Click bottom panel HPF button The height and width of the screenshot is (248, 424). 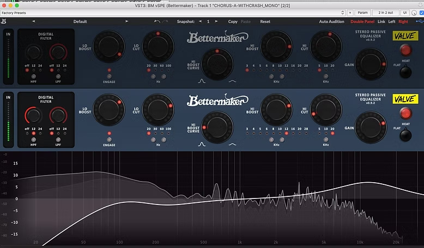pos(34,140)
